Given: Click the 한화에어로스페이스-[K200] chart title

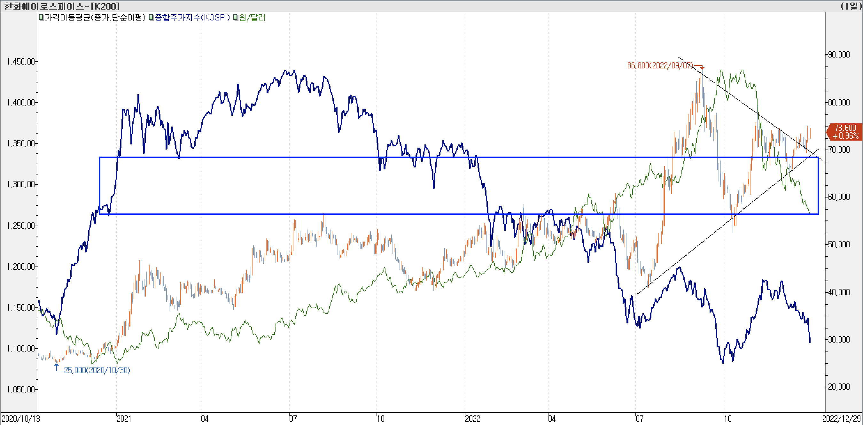Looking at the screenshot, I should (x=61, y=6).
